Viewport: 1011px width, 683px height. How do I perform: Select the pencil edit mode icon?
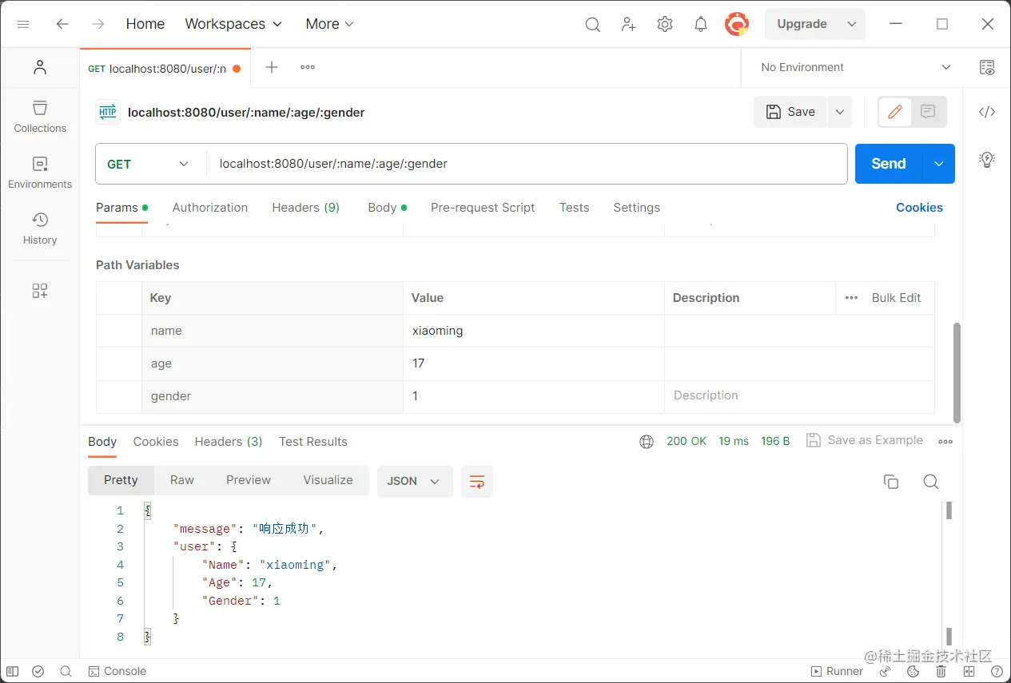pyautogui.click(x=895, y=112)
